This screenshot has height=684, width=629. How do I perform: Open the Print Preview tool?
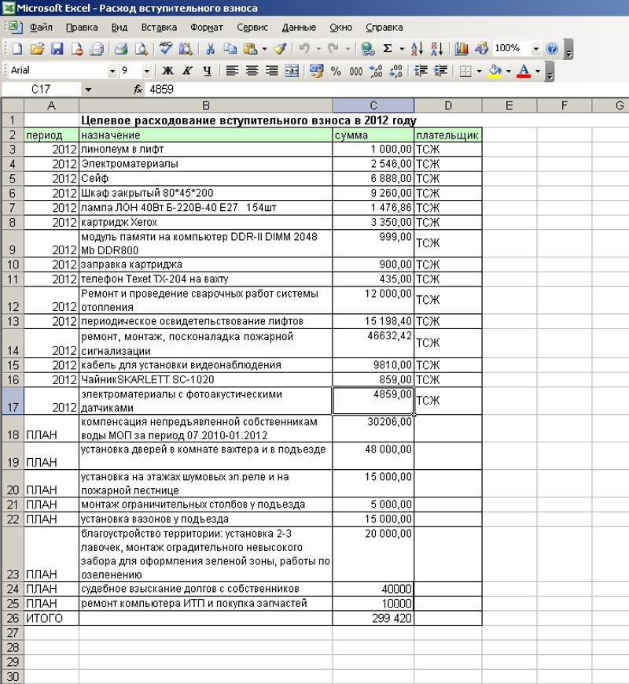click(x=142, y=49)
